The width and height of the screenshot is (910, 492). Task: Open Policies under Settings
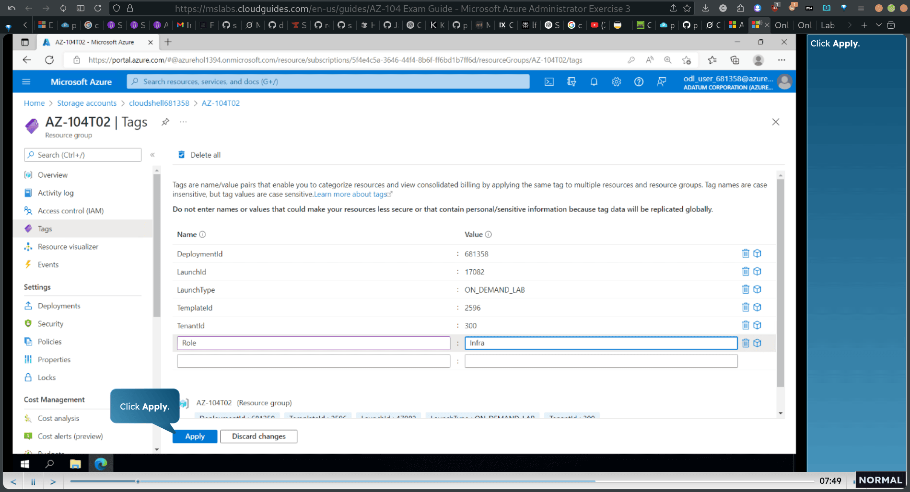pos(49,342)
